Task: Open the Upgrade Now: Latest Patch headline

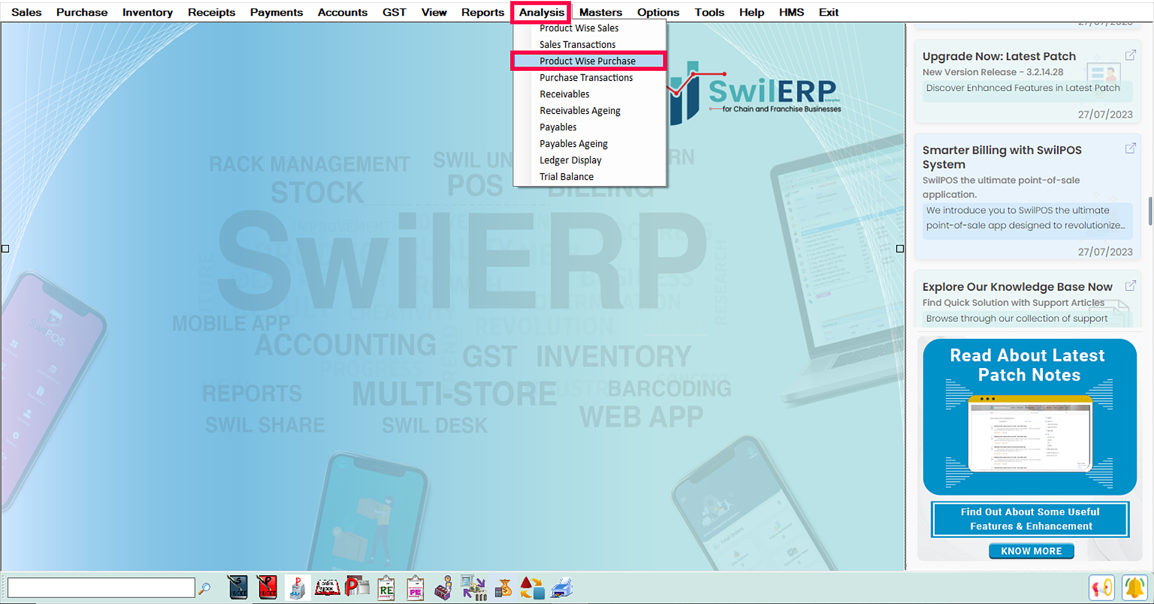Action: tap(999, 56)
